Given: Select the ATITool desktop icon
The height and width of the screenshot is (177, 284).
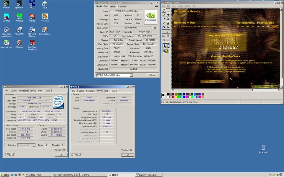Looking at the screenshot, I should (32, 17).
